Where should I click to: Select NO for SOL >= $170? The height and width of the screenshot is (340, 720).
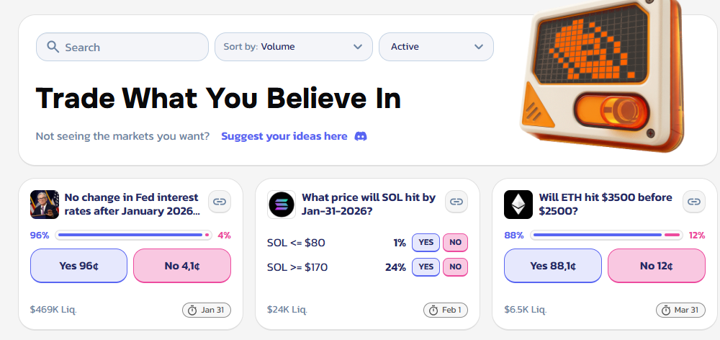click(x=455, y=267)
